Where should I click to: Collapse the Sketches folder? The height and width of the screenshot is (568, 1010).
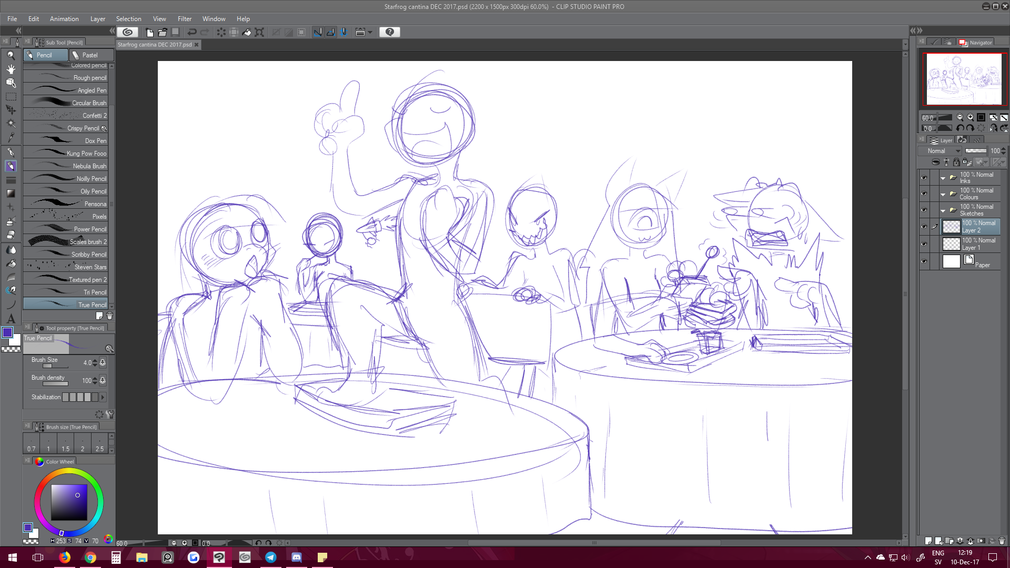943,210
